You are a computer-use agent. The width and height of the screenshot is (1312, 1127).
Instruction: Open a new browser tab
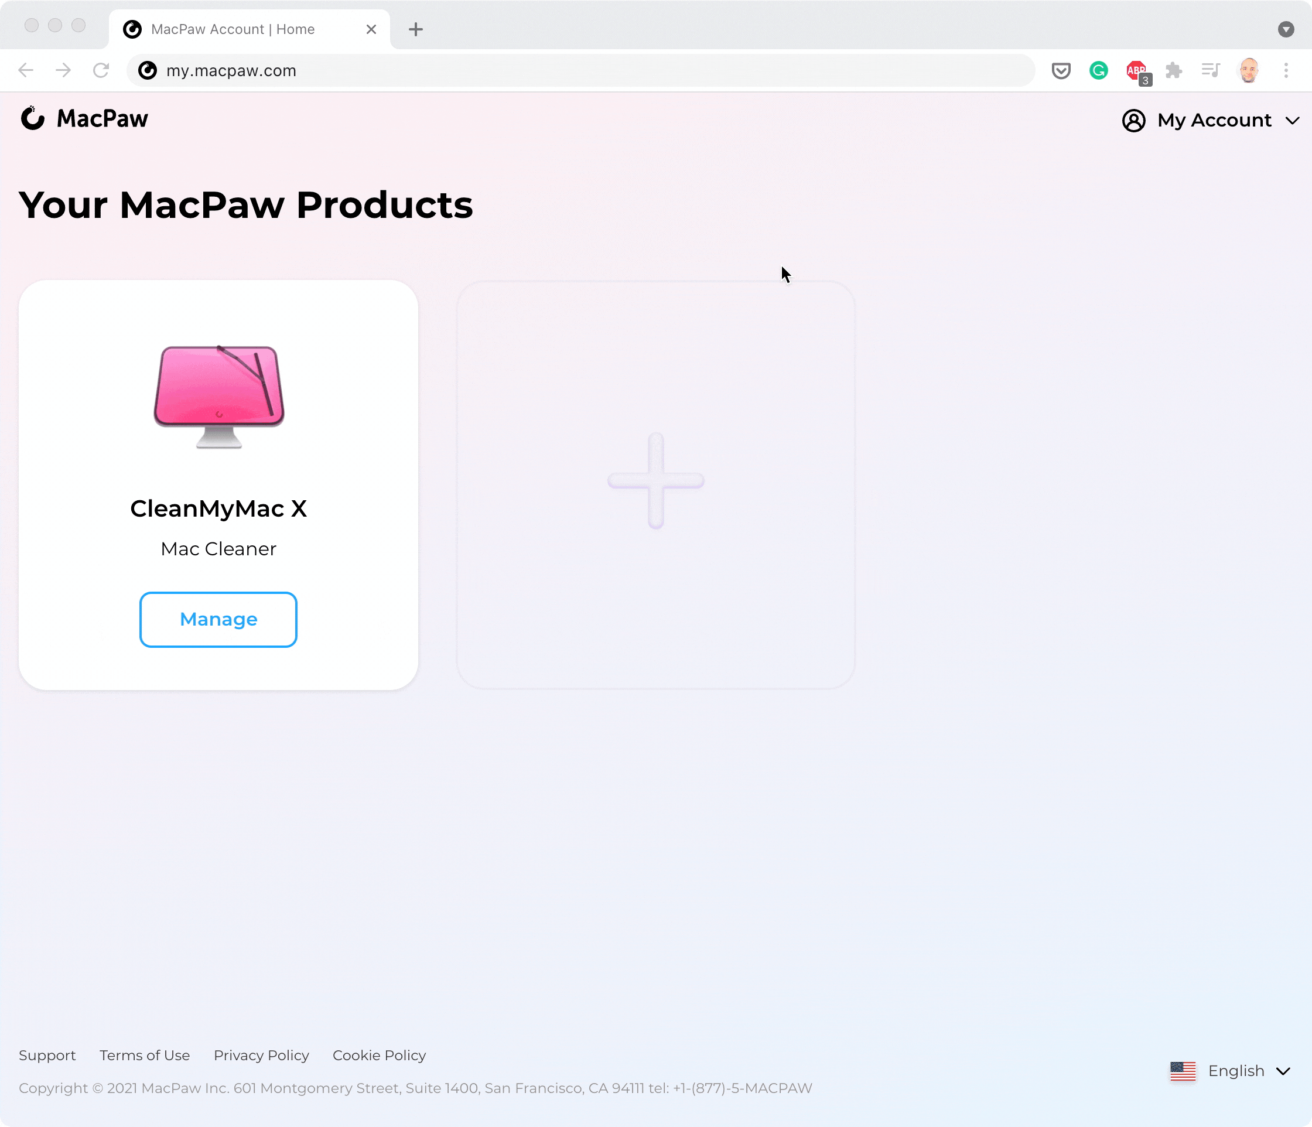415,29
